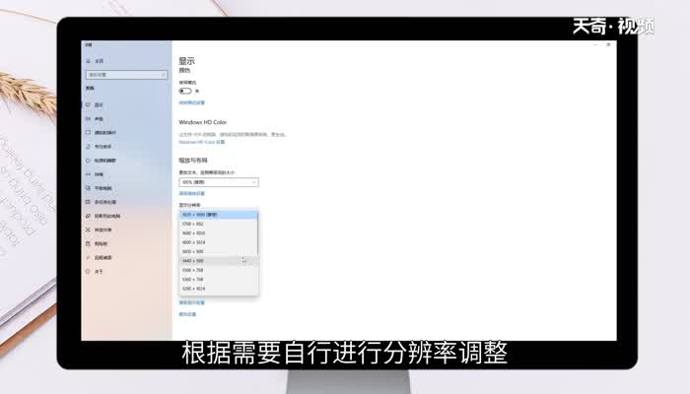The height and width of the screenshot is (394, 690).
Task: Open Tablet (平板电脑) icon
Action: tap(88, 188)
